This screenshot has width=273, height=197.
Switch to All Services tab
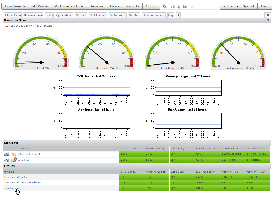tap(118, 15)
